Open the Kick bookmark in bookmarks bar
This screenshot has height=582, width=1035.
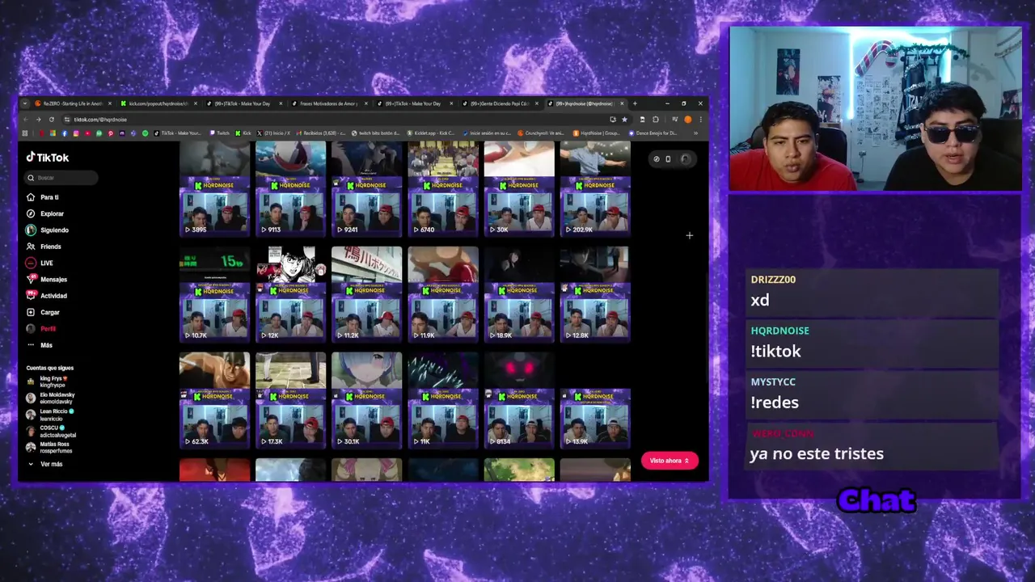[244, 133]
